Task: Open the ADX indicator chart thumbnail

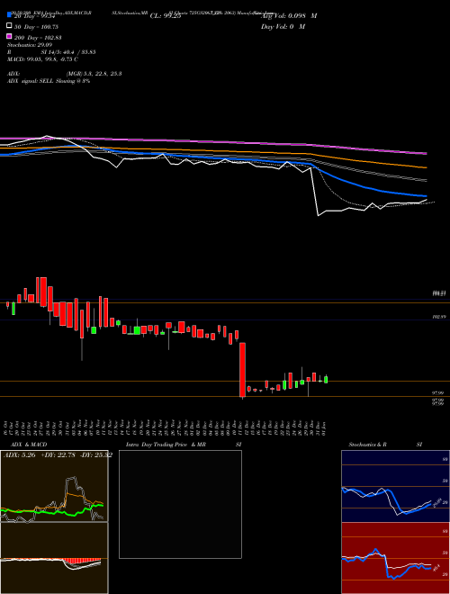Action: pos(54,486)
